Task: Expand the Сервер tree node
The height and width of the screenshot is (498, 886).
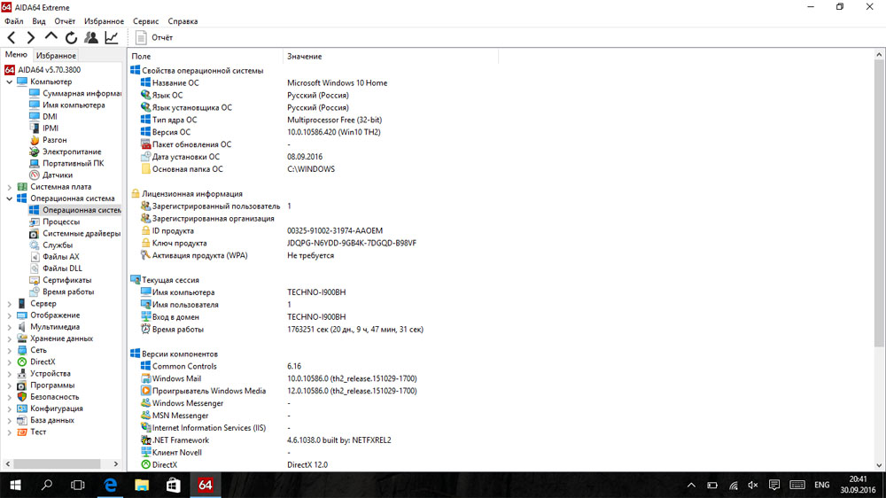Action: [x=9, y=304]
